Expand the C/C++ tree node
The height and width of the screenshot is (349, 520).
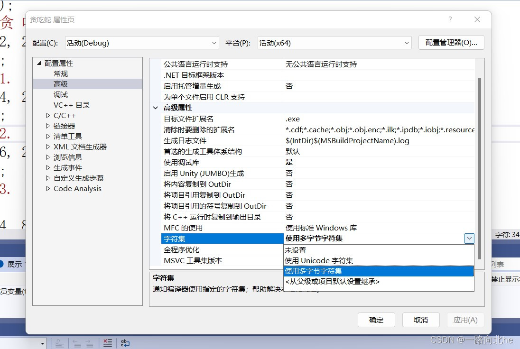click(48, 116)
